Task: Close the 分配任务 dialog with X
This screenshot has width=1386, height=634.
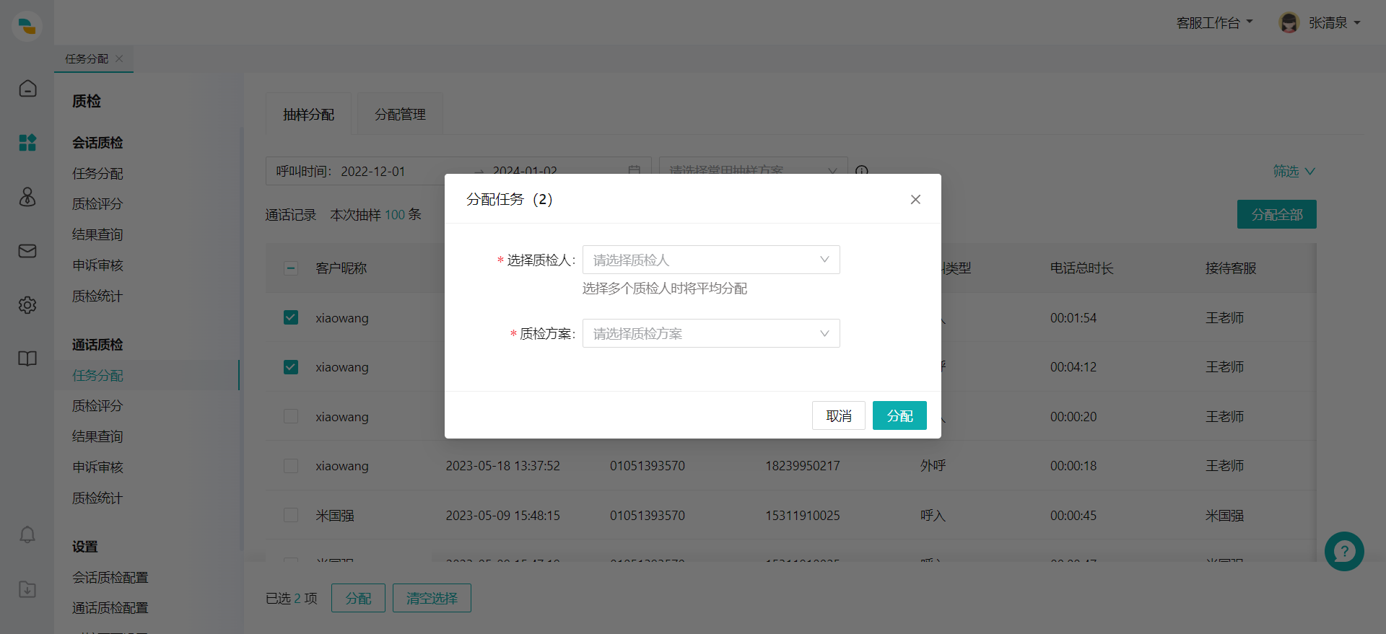Action: [915, 200]
